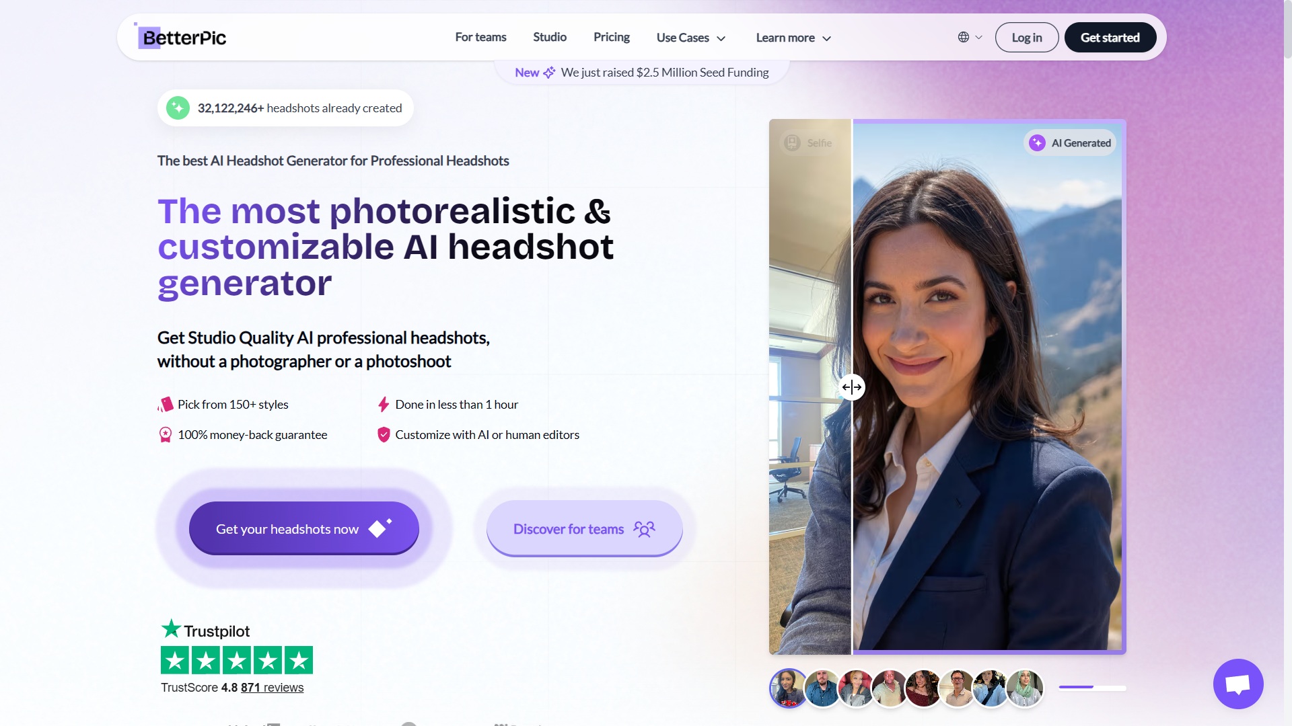The image size is (1292, 726).
Task: Go to the Pricing page
Action: tap(611, 38)
